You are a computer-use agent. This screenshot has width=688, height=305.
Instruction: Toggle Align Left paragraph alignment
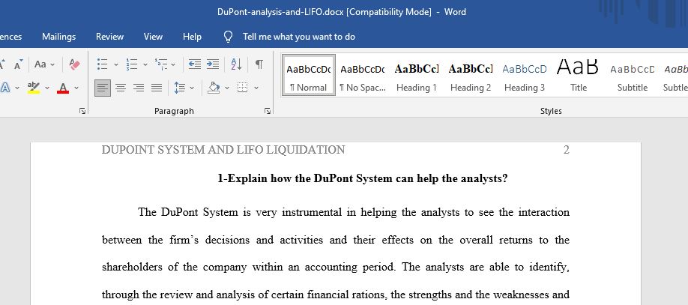click(103, 88)
